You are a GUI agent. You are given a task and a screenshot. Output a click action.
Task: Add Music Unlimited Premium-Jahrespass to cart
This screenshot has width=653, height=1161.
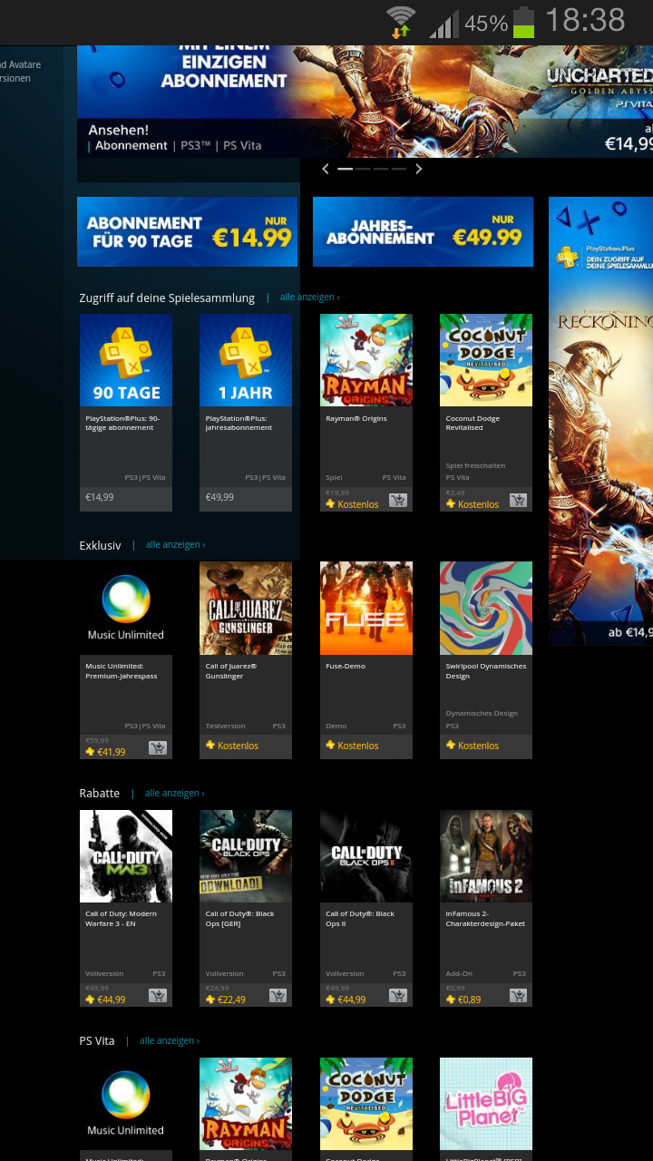[157, 747]
